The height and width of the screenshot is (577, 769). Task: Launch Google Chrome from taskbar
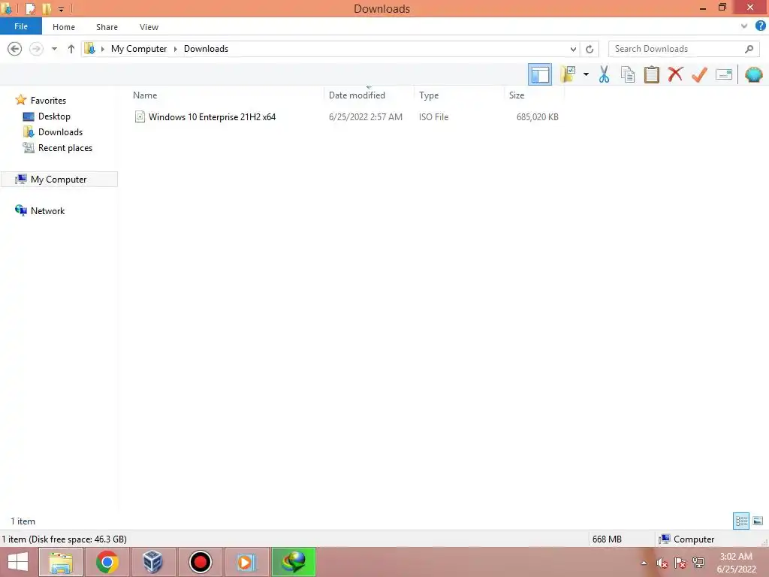[x=107, y=562]
